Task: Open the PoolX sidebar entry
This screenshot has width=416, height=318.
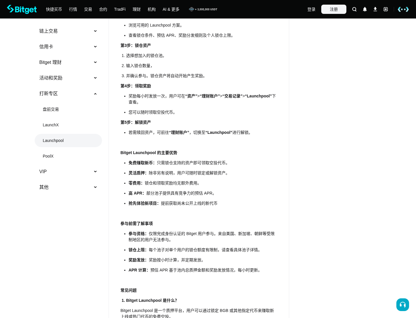Action: tap(68, 156)
